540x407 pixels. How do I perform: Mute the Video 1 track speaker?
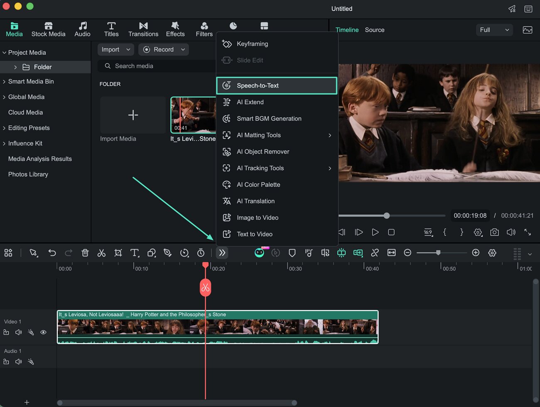19,332
